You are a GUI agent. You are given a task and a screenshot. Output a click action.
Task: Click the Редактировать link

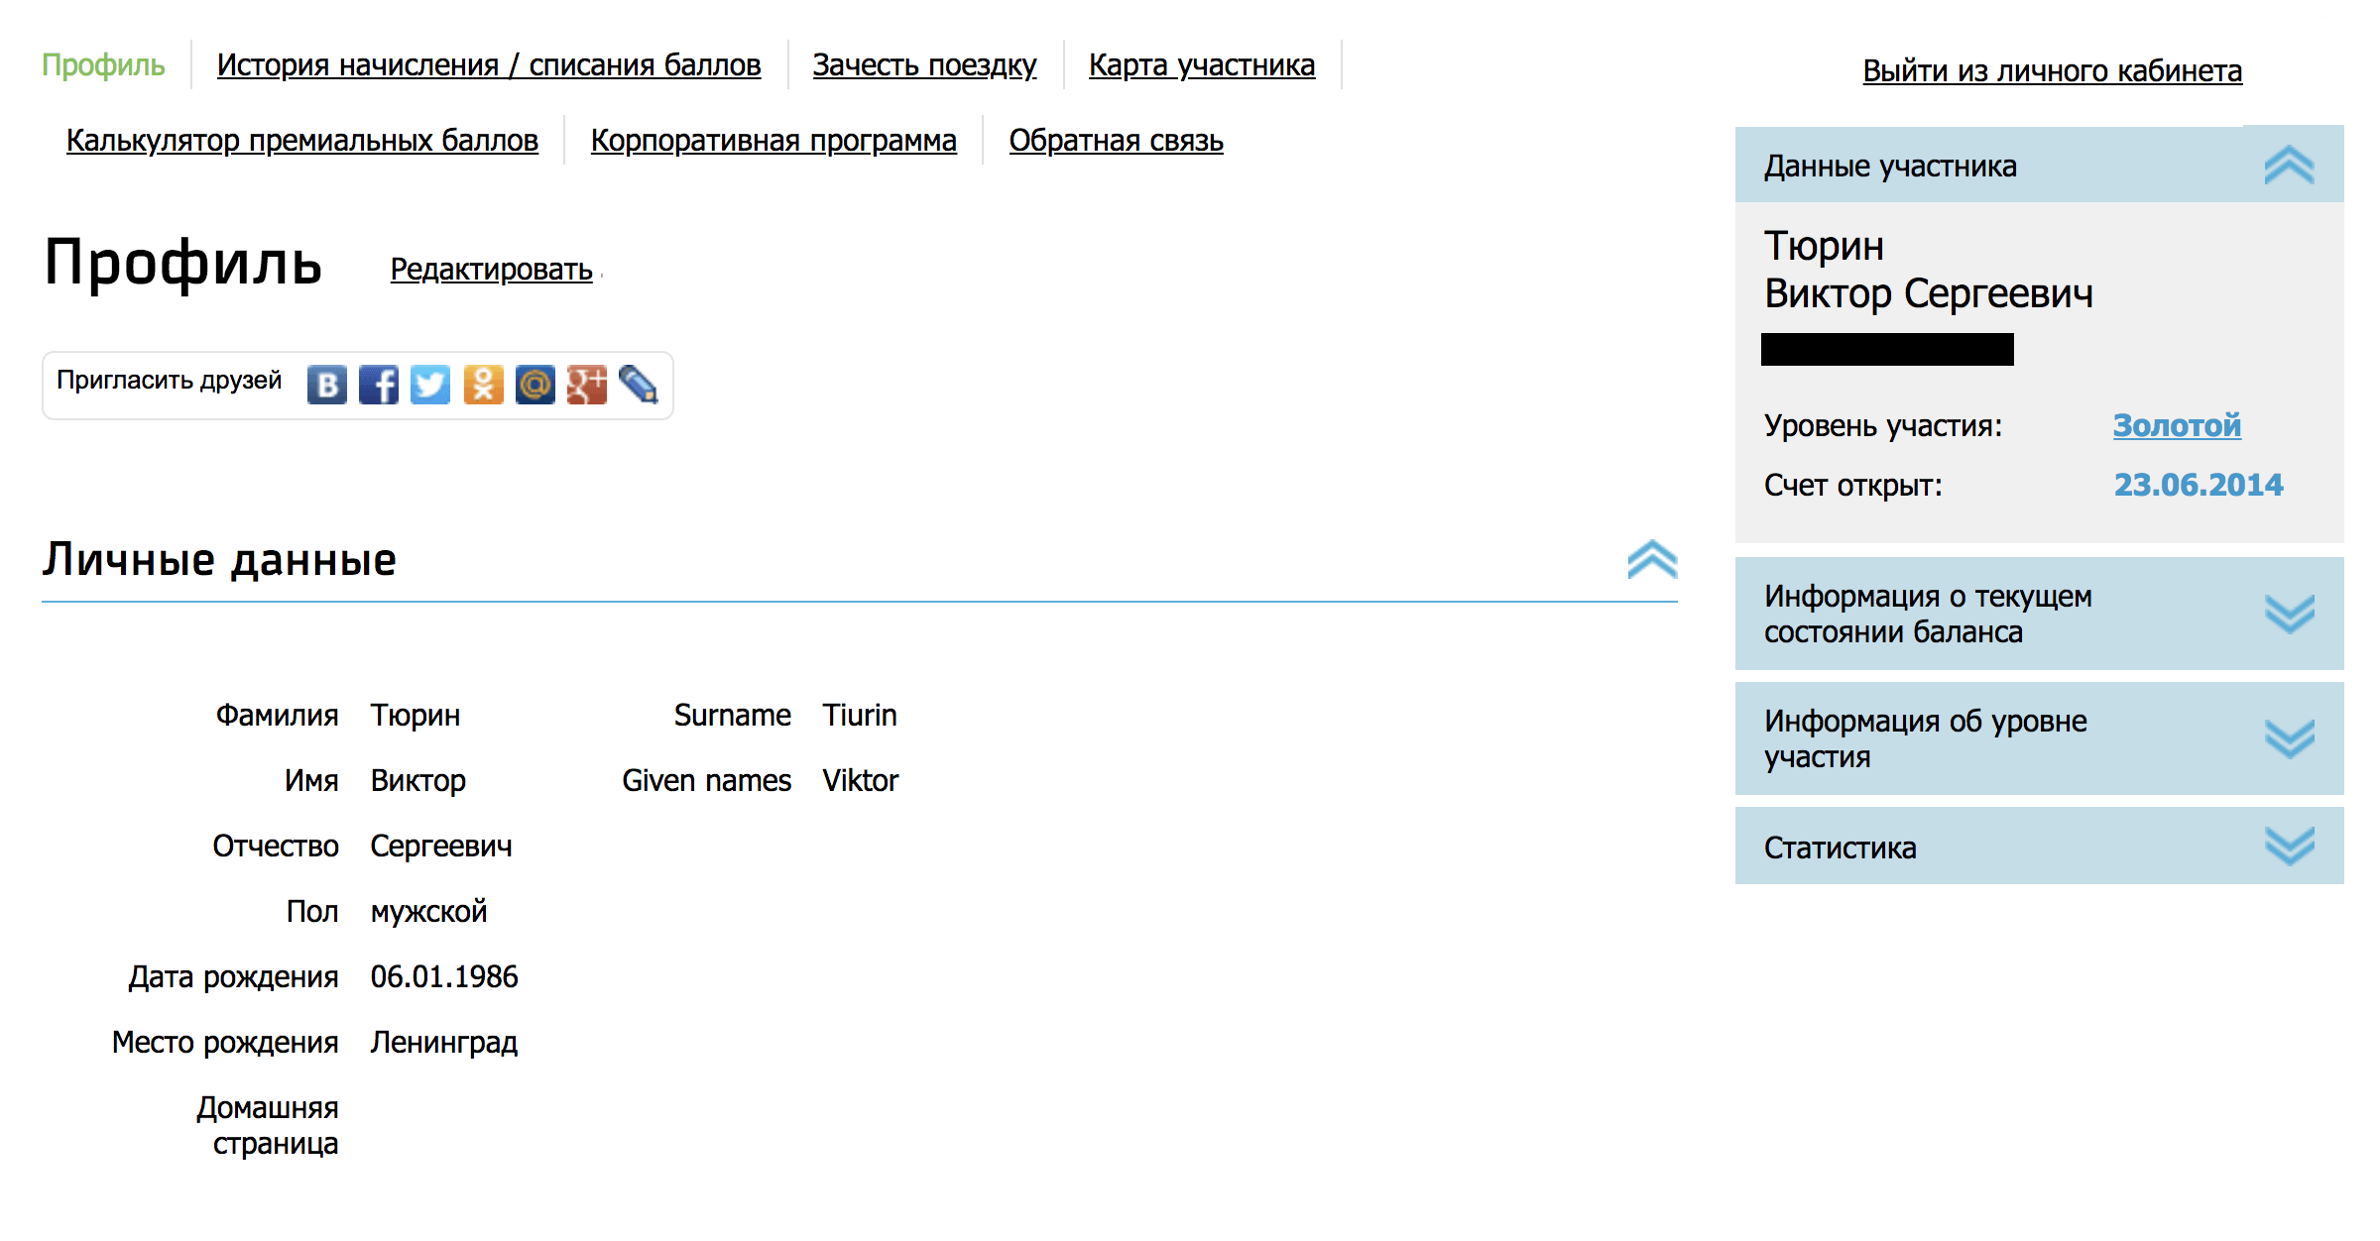[491, 270]
